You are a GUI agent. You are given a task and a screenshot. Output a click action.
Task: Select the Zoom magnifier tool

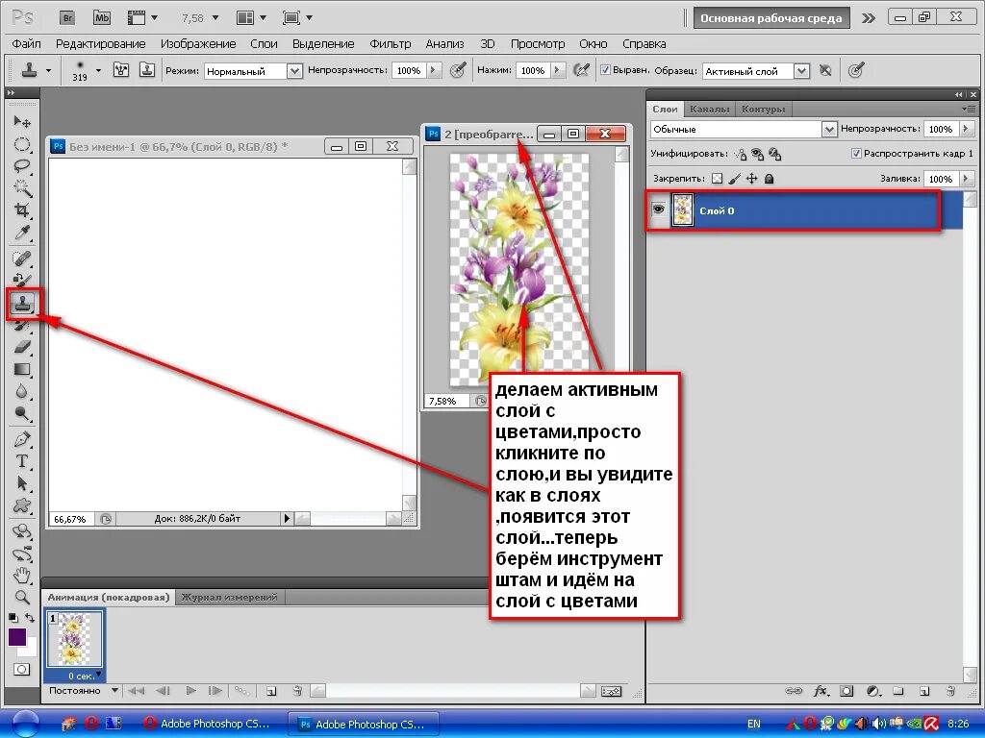22,597
